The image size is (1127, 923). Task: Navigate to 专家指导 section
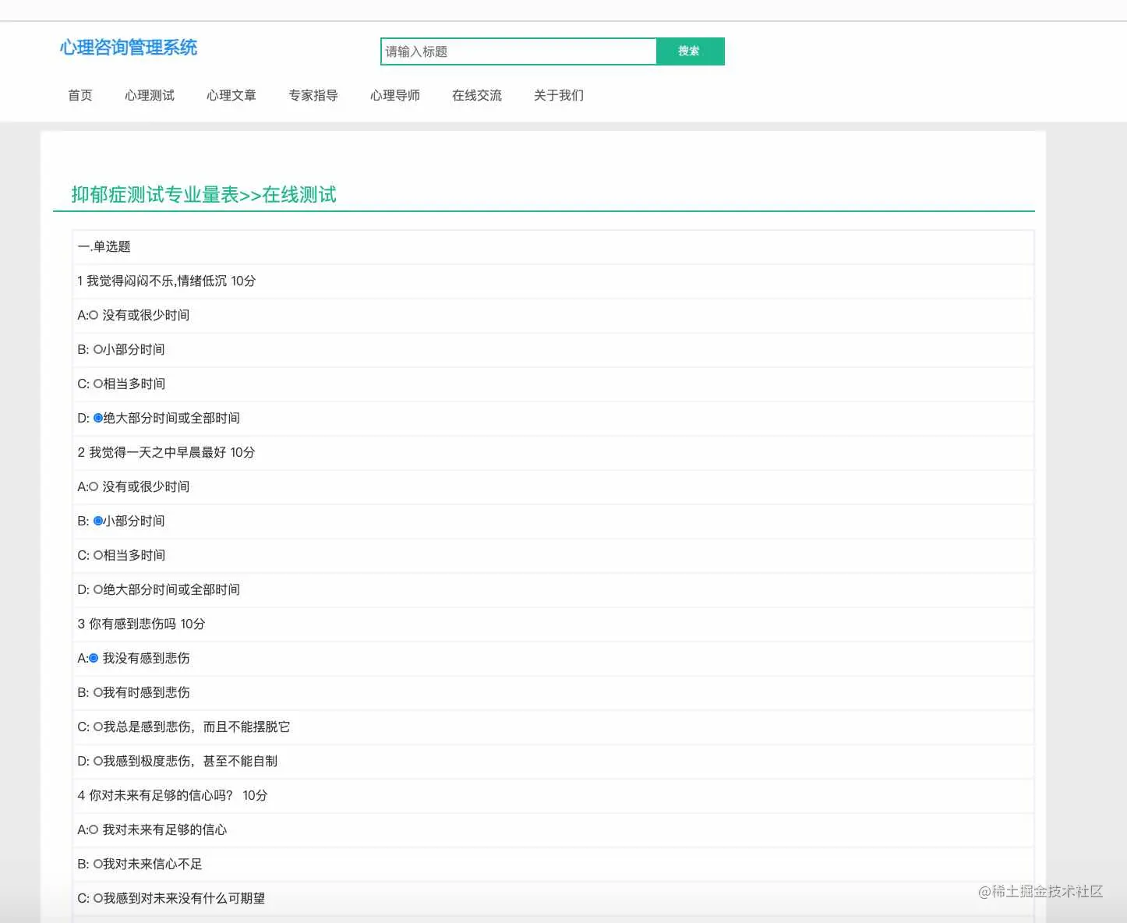coord(313,95)
